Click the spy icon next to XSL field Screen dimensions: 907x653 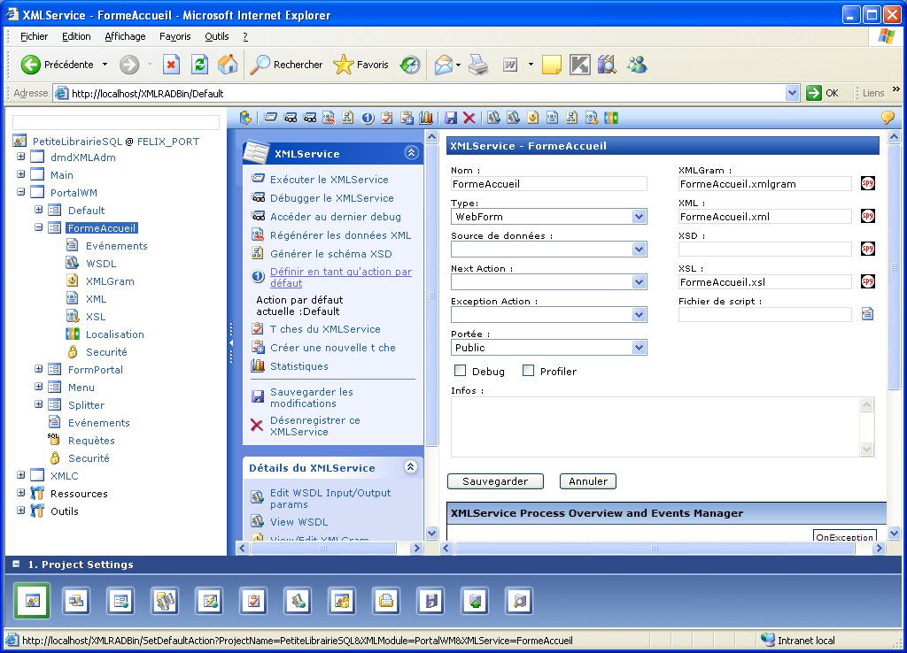tap(867, 281)
